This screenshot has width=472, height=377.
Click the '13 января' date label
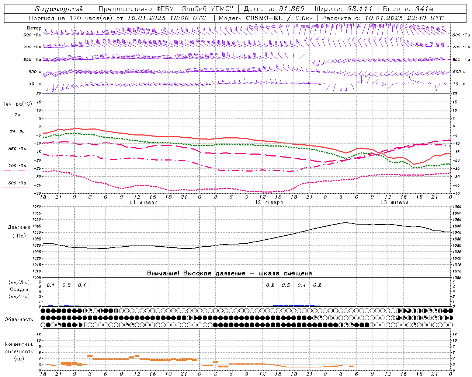pos(394,202)
